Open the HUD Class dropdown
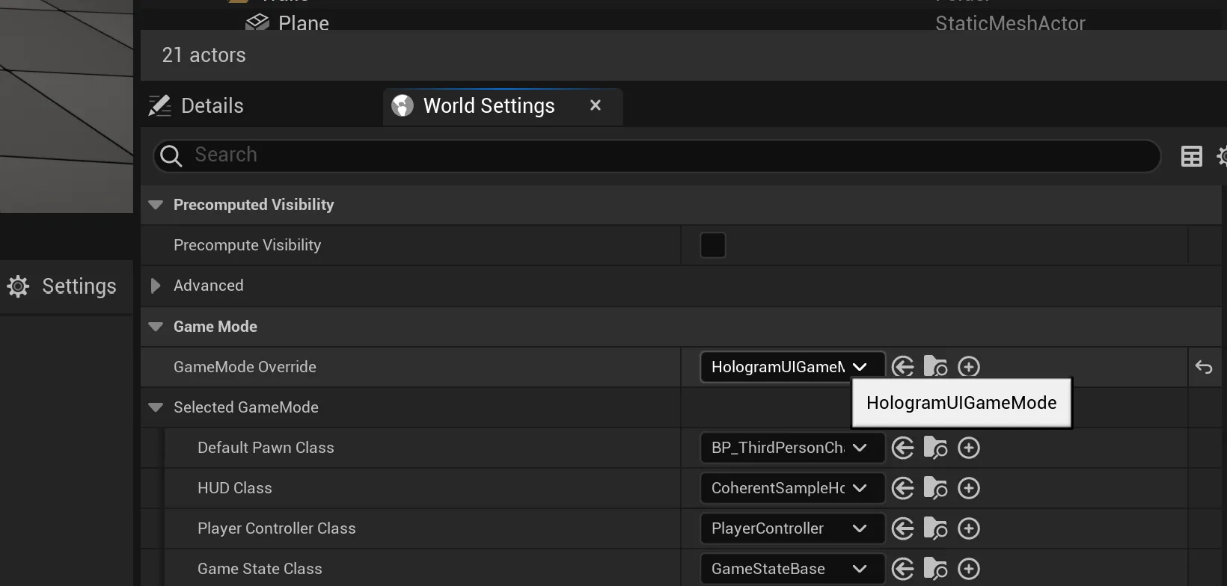Screen dimensions: 1227x586 (x=792, y=488)
